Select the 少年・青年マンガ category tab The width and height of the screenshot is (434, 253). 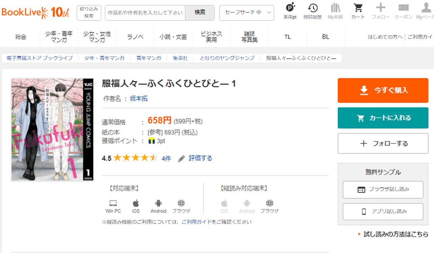click(59, 37)
